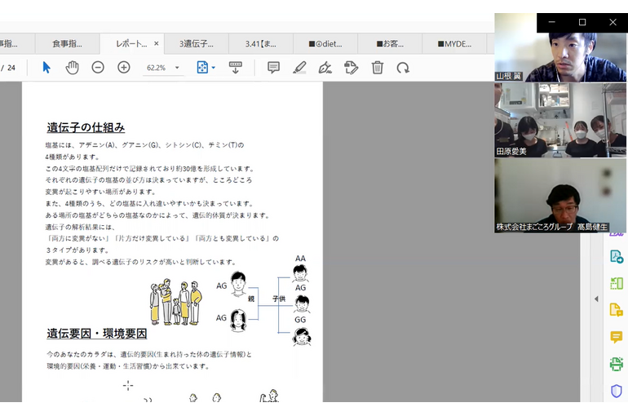Add a sticky note comment

273,67
